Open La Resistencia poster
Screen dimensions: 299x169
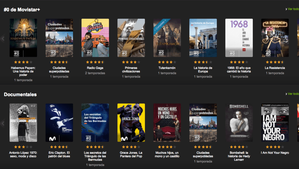[x=275, y=38]
